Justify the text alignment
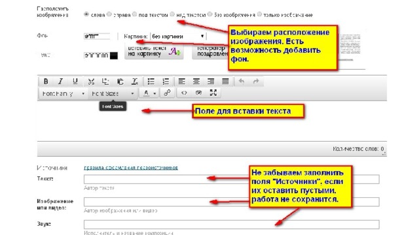The image size is (419, 235). [x=225, y=82]
